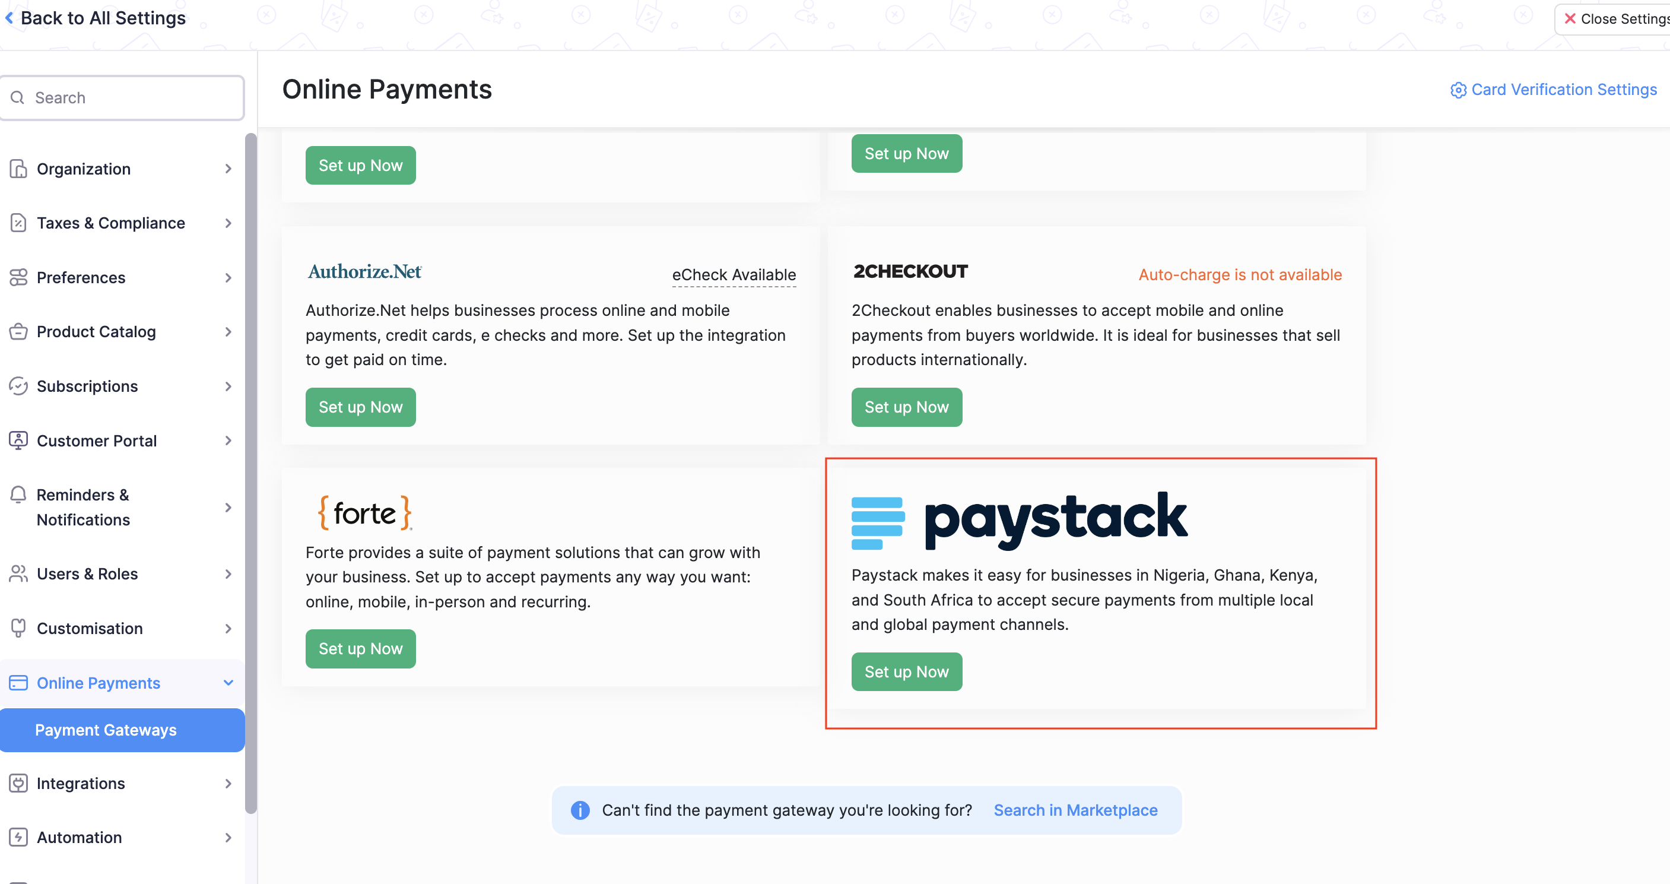Click the Organization sidebar icon
Viewport: 1670px width, 884px height.
pos(18,169)
